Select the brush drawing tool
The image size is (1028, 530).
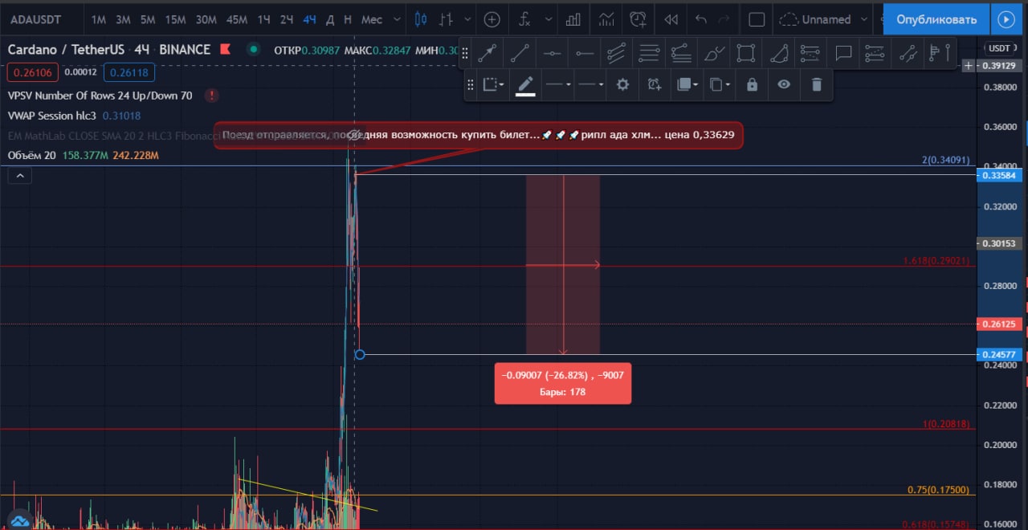coord(713,54)
